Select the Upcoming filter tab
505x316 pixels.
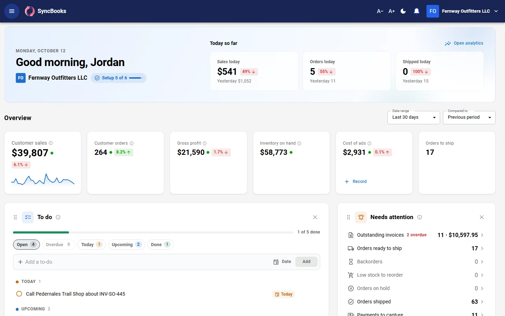coord(127,245)
